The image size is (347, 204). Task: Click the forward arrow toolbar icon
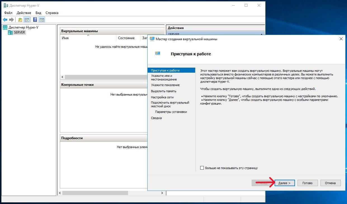pyautogui.click(x=11, y=20)
